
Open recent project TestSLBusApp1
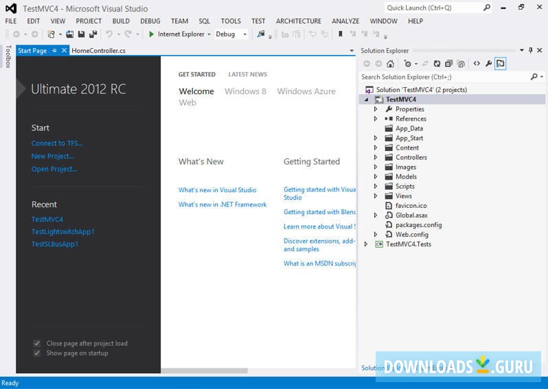tap(54, 244)
